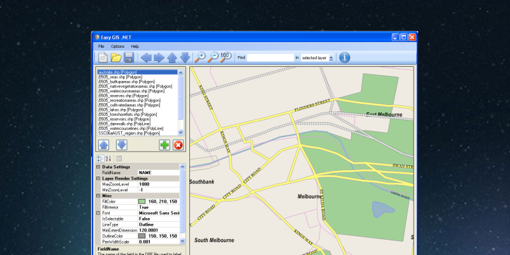Pan the map down with the toolbar arrow
Image resolution: width=510 pixels, height=255 pixels.
pyautogui.click(x=185, y=57)
